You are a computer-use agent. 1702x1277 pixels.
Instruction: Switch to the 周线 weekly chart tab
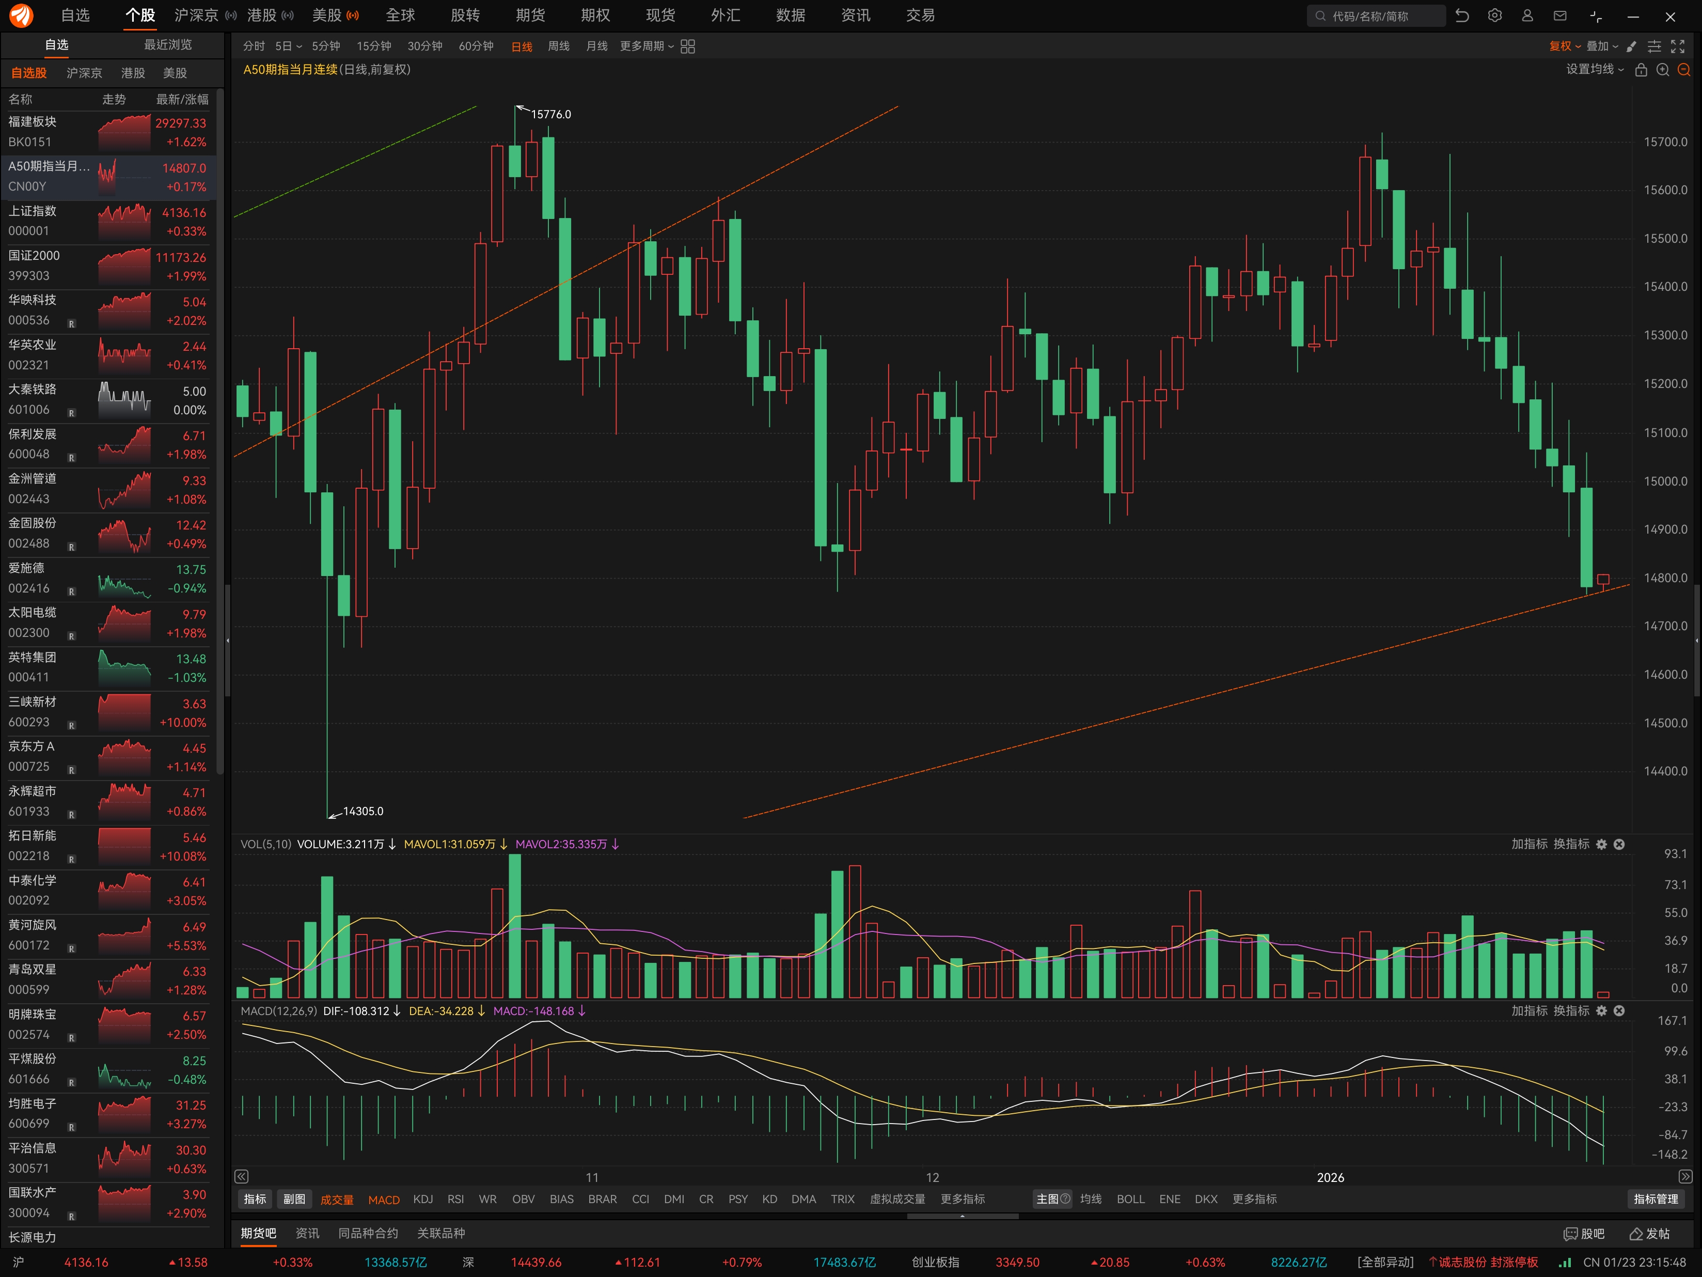[558, 46]
